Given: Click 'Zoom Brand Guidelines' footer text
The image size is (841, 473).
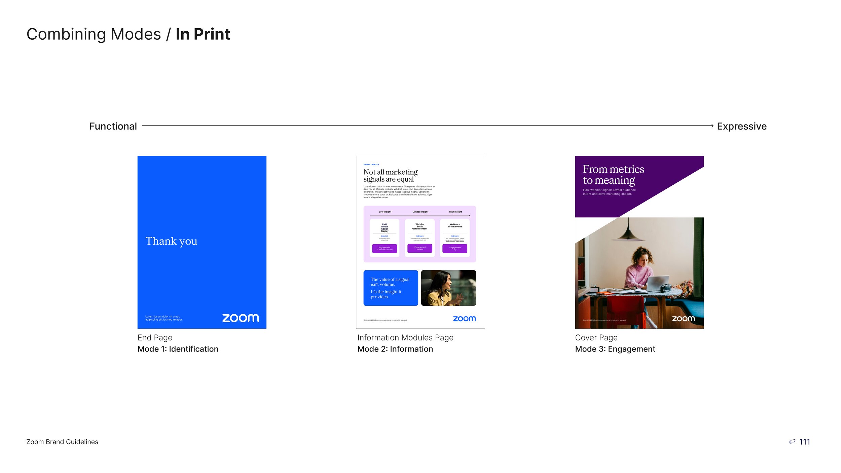Looking at the screenshot, I should (62, 442).
